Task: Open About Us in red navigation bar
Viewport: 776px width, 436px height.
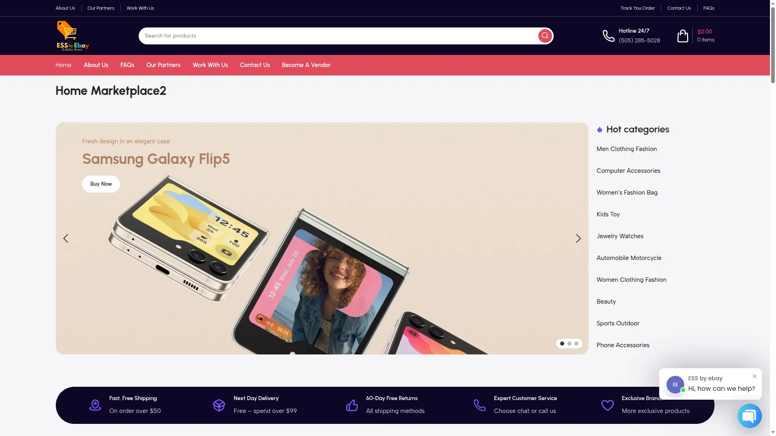Action: click(x=96, y=65)
